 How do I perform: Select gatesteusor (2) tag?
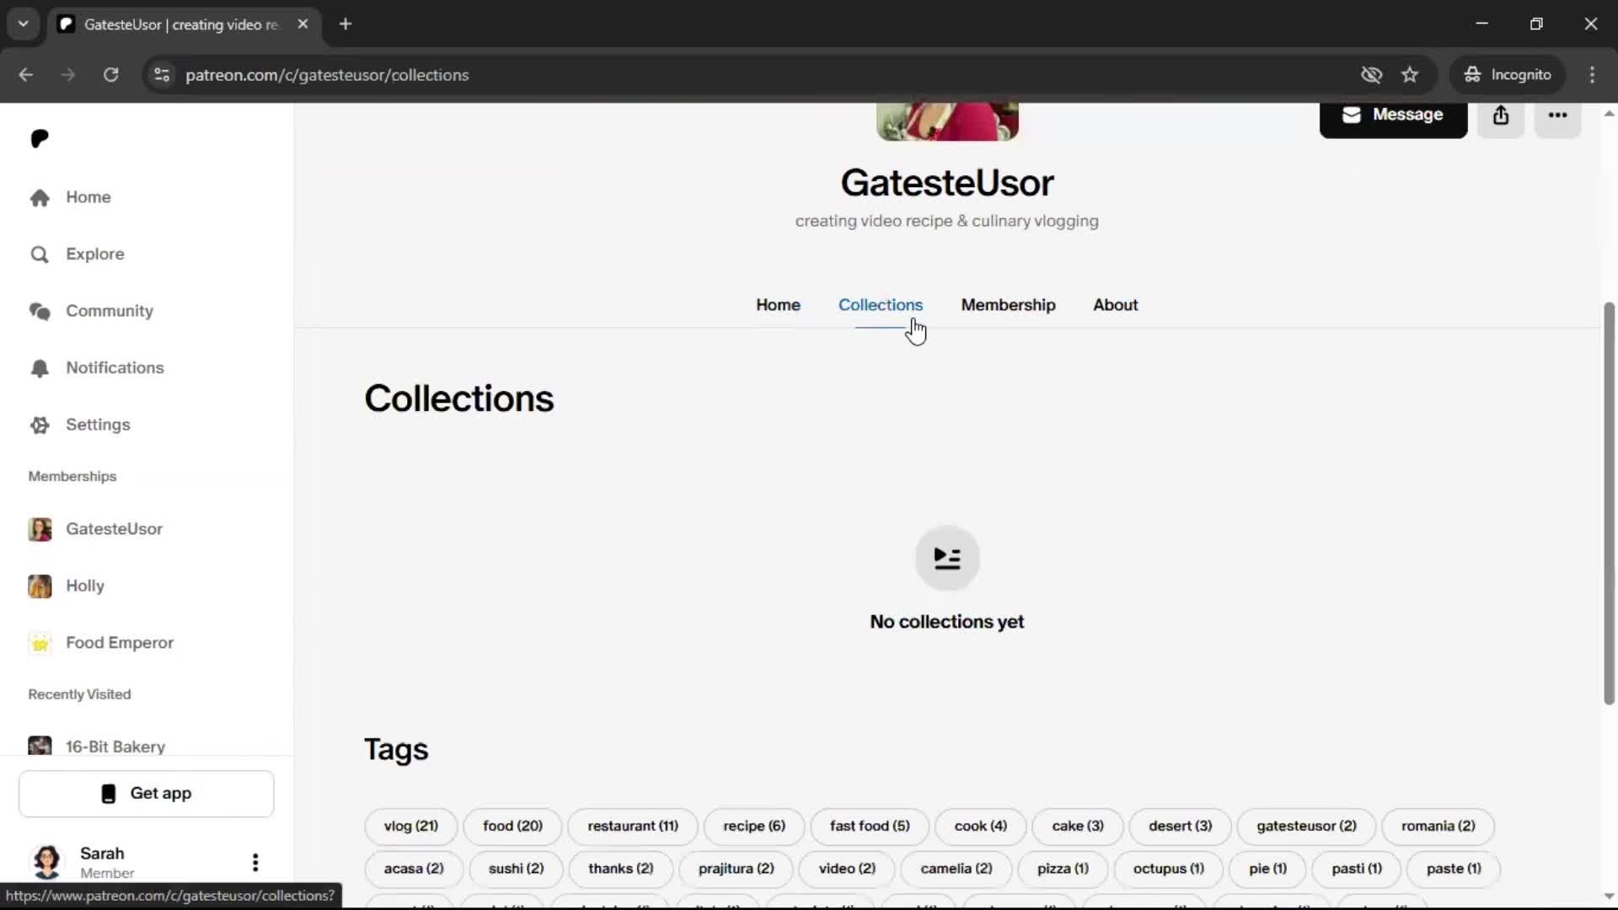pos(1306,827)
